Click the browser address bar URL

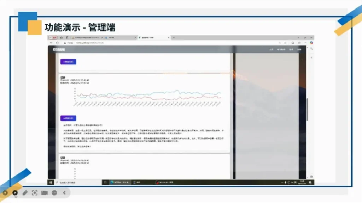[90, 43]
